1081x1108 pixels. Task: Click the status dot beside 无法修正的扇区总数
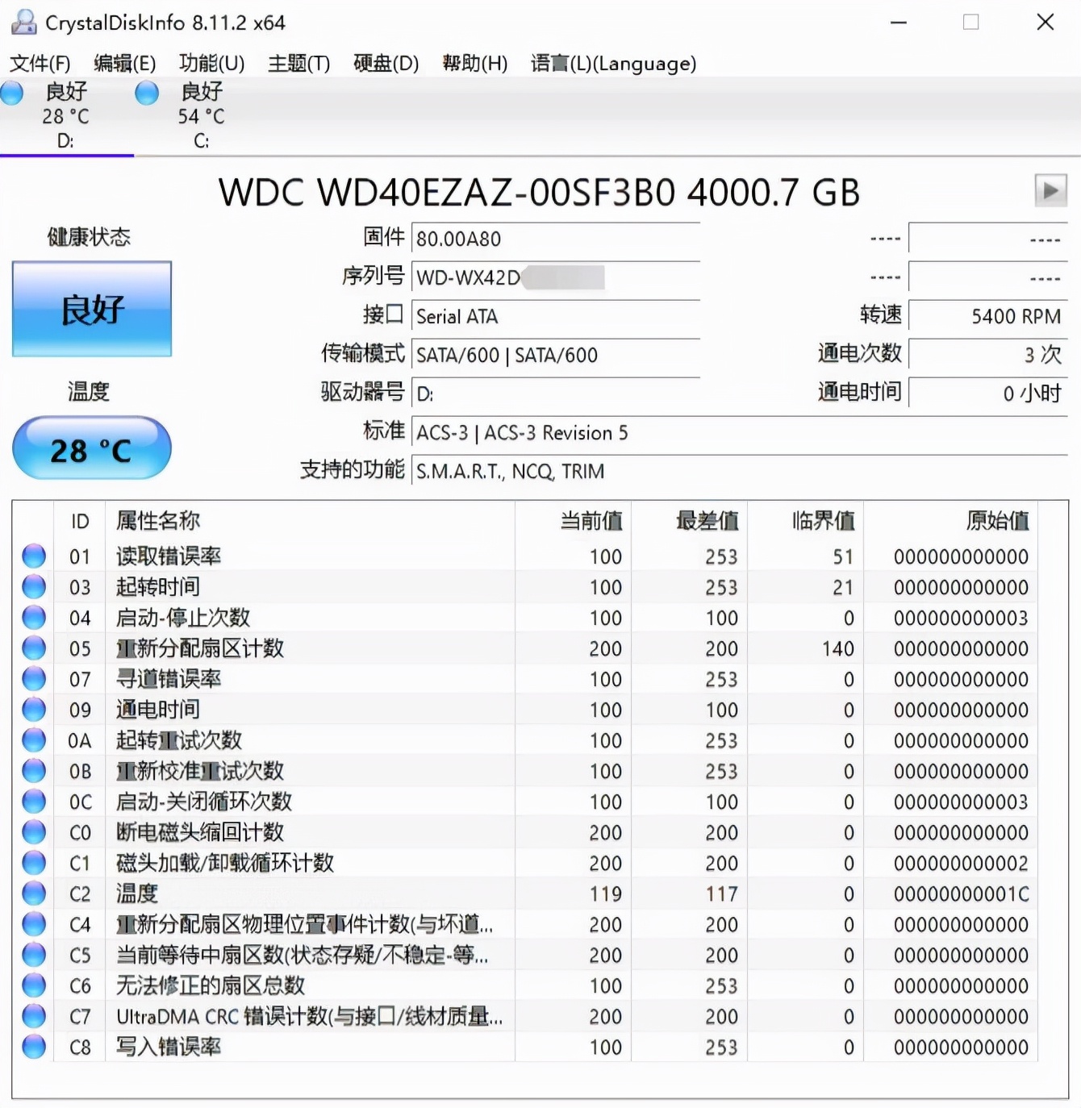[34, 985]
